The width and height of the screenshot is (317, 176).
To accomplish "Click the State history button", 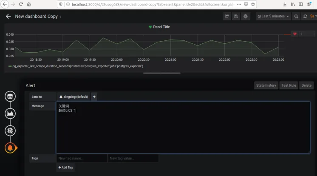I will 266,85.
